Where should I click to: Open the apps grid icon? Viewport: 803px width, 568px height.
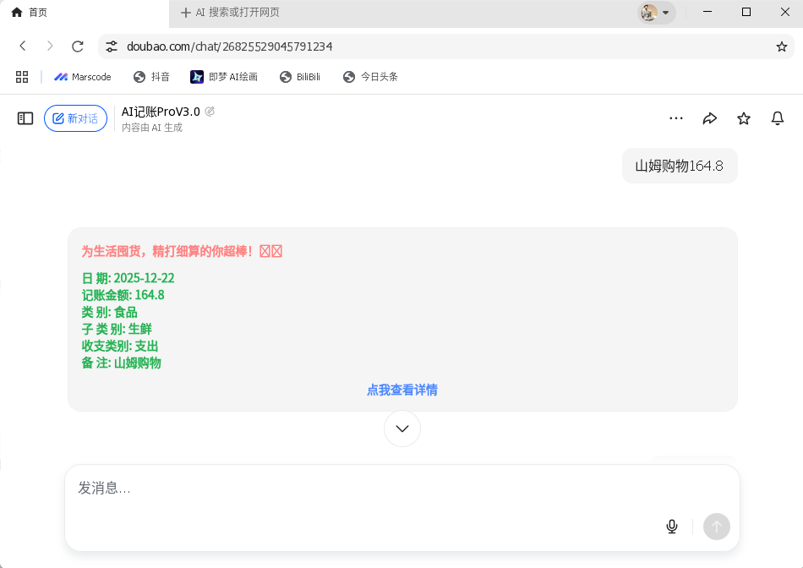click(22, 77)
